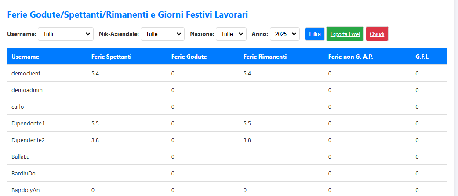Viewport: 458px width, 196px height.
Task: Select the Anno year dropdown
Action: (x=284, y=34)
